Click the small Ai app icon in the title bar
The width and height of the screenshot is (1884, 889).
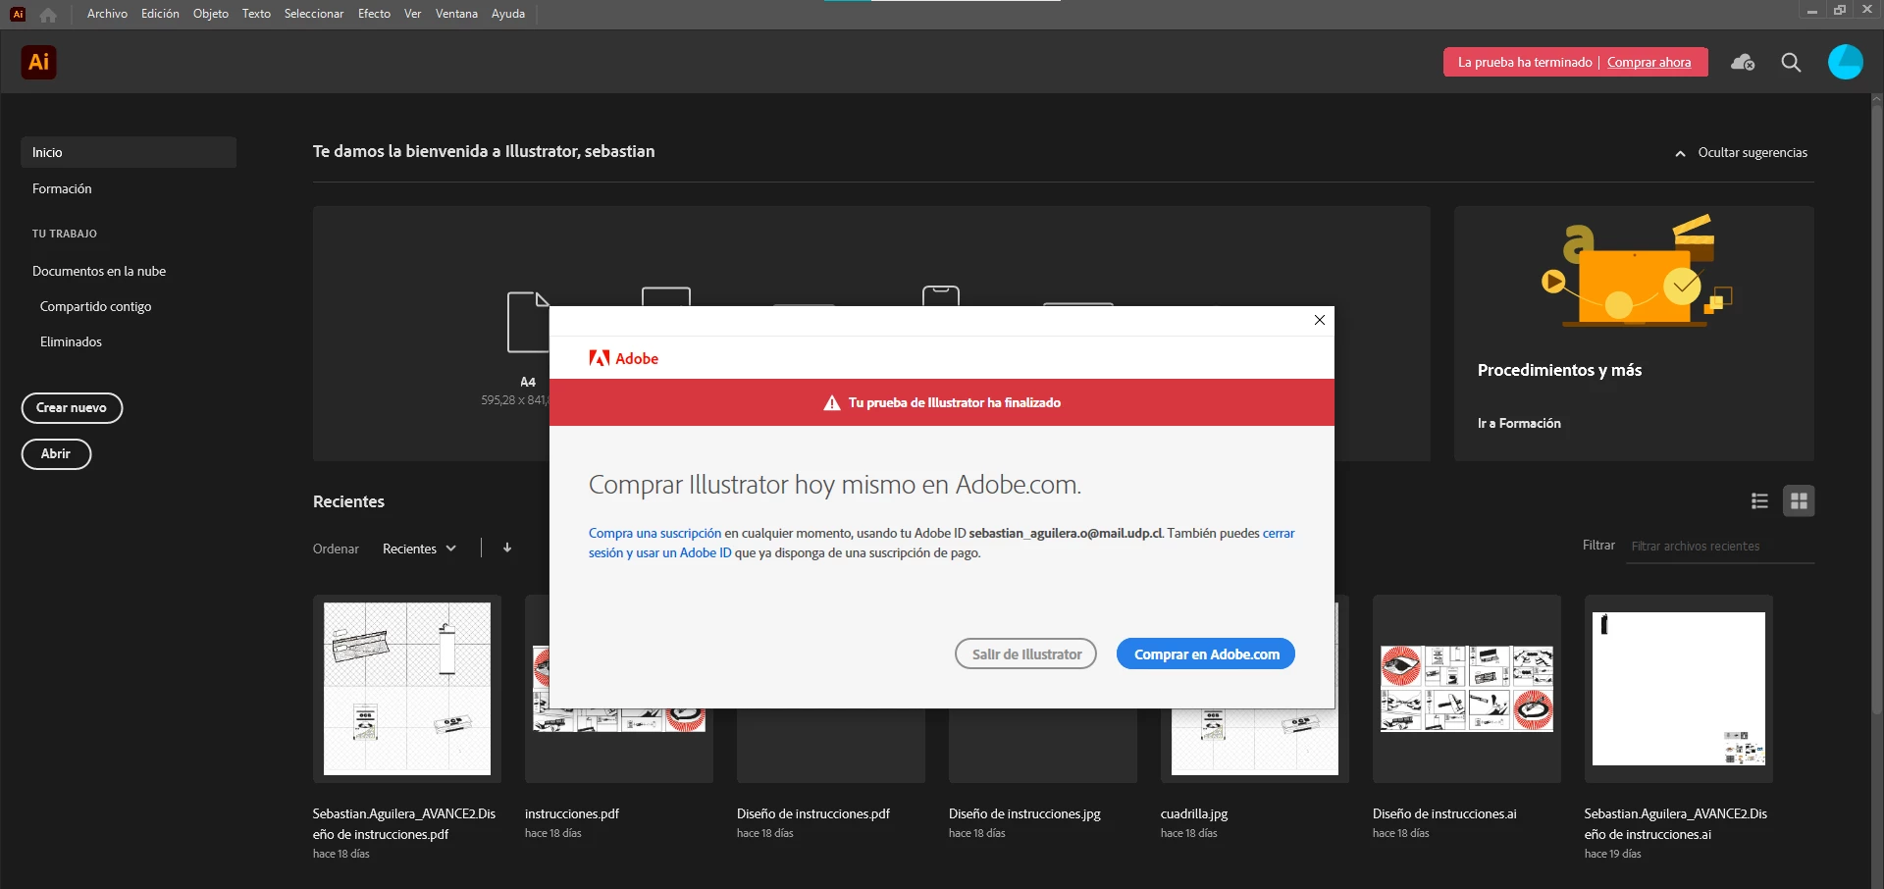coord(18,14)
